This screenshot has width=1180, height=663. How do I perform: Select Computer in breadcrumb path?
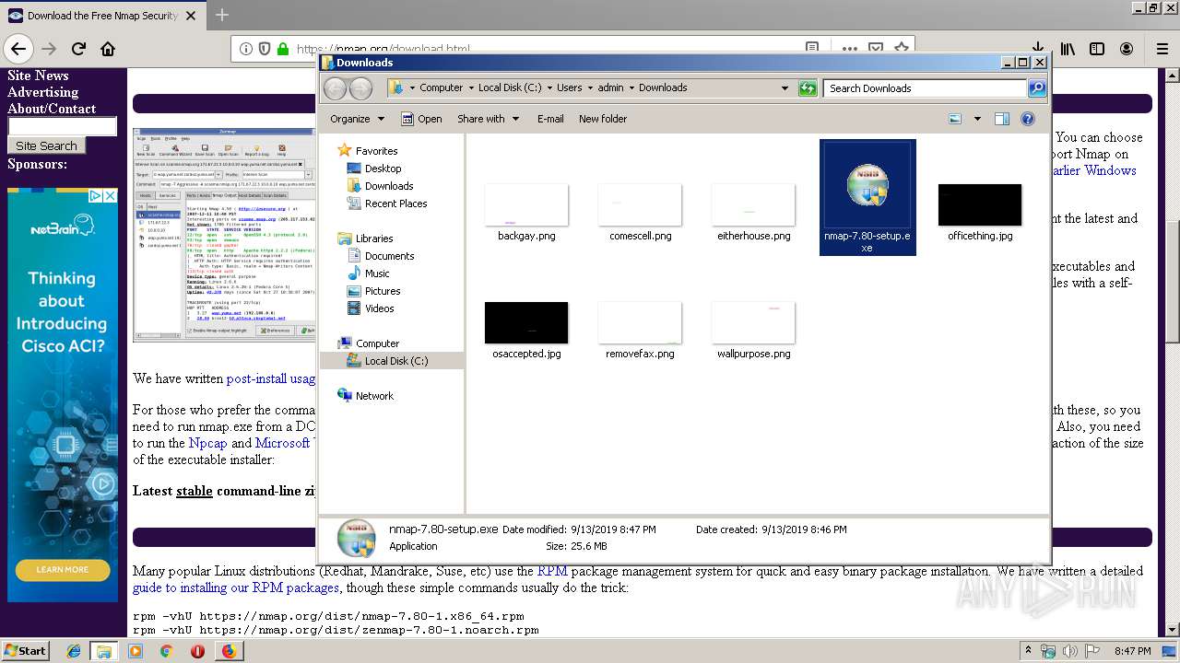pos(441,87)
